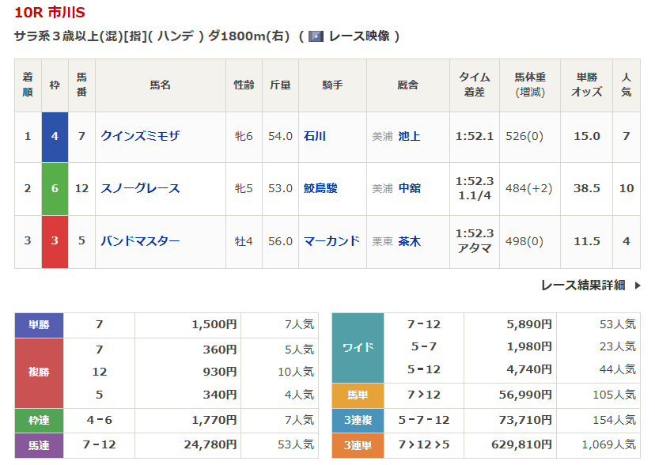Open trainer 池上 stable page
The height and width of the screenshot is (465, 655).
coord(409,136)
